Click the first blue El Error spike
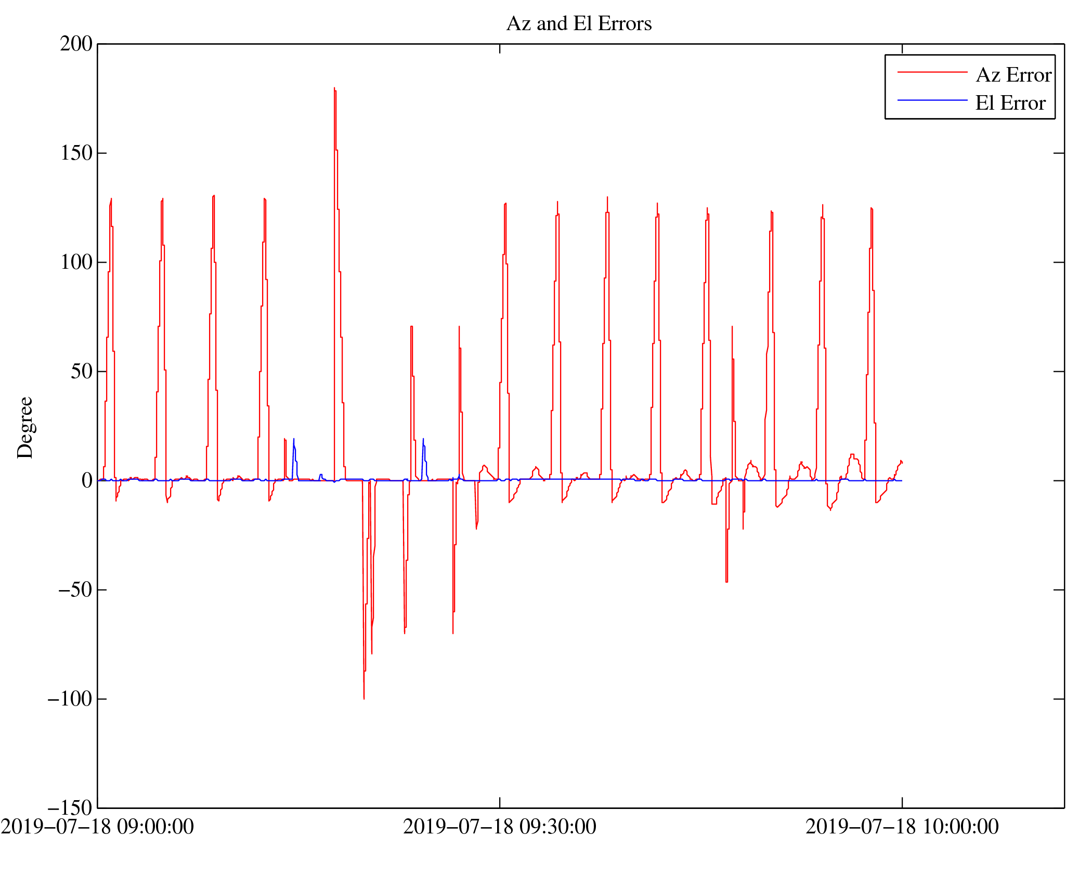Screen dimensions: 1079x875 (293, 441)
